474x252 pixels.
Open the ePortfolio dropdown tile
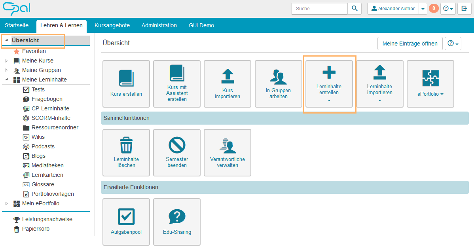pos(430,84)
